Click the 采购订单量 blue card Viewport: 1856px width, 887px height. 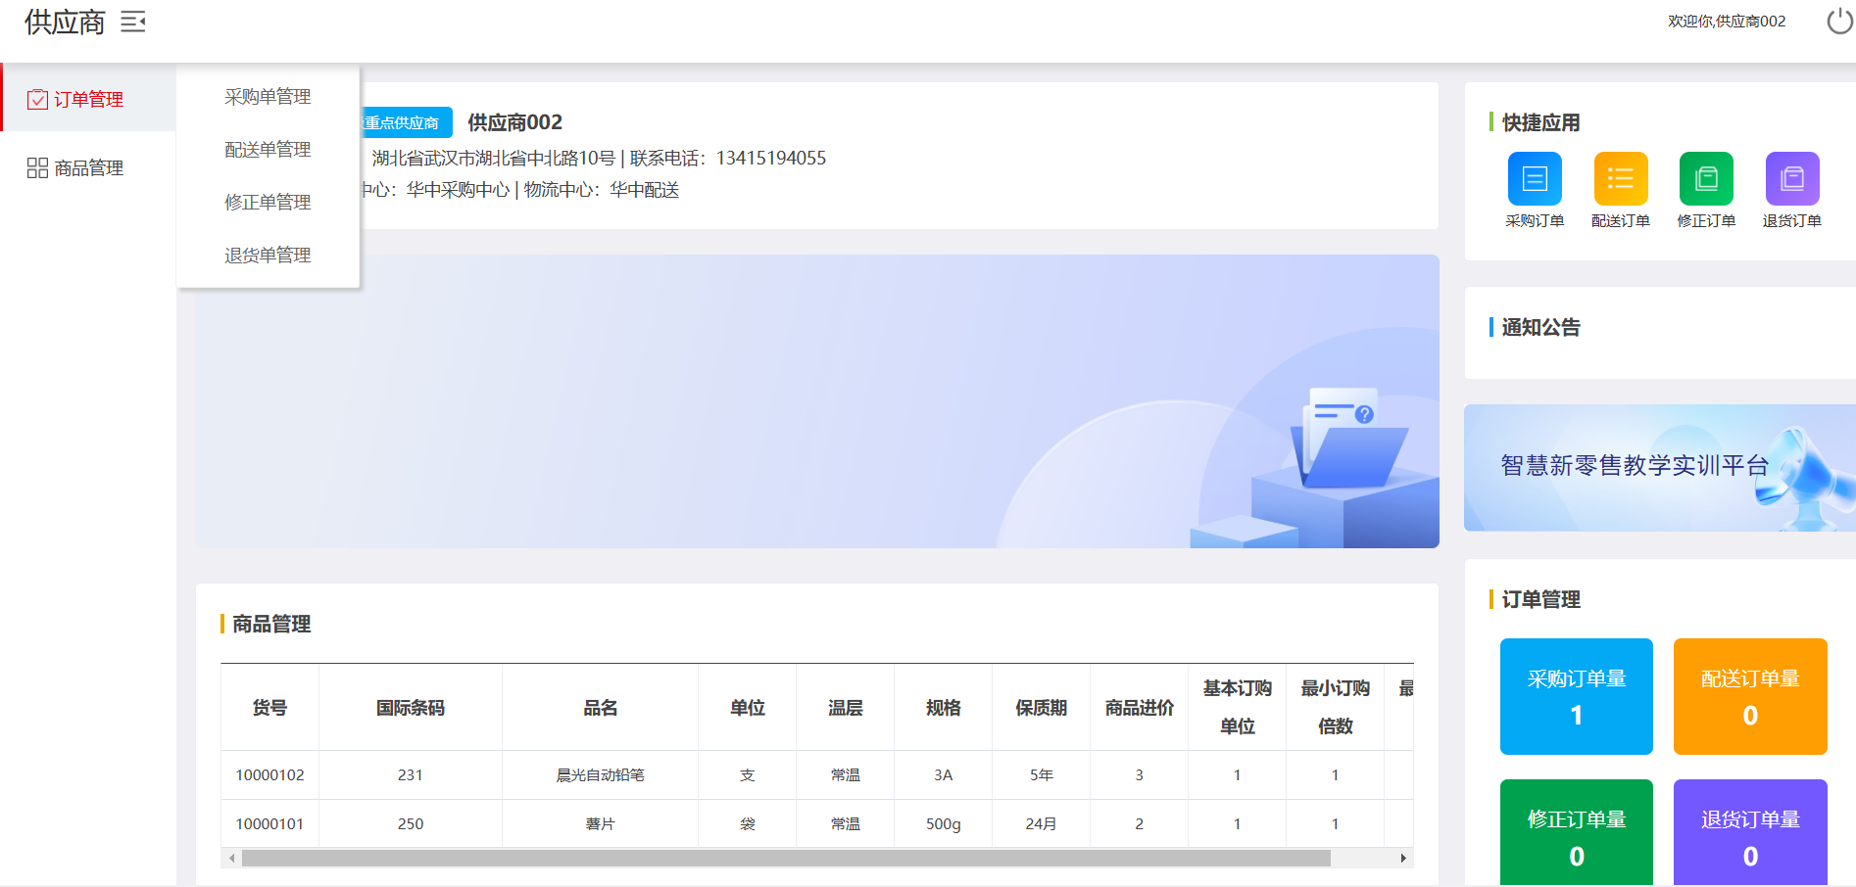(1576, 696)
